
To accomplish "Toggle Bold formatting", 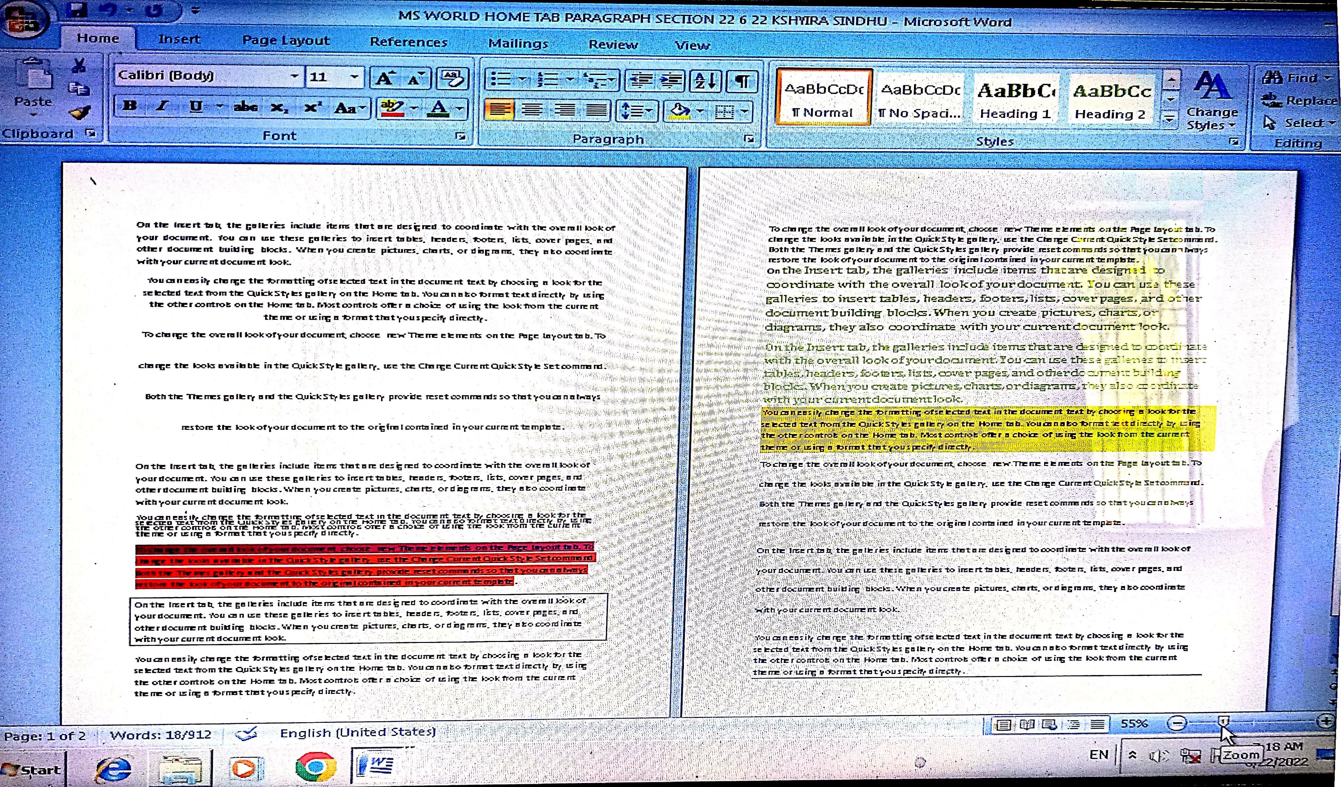I will click(129, 106).
